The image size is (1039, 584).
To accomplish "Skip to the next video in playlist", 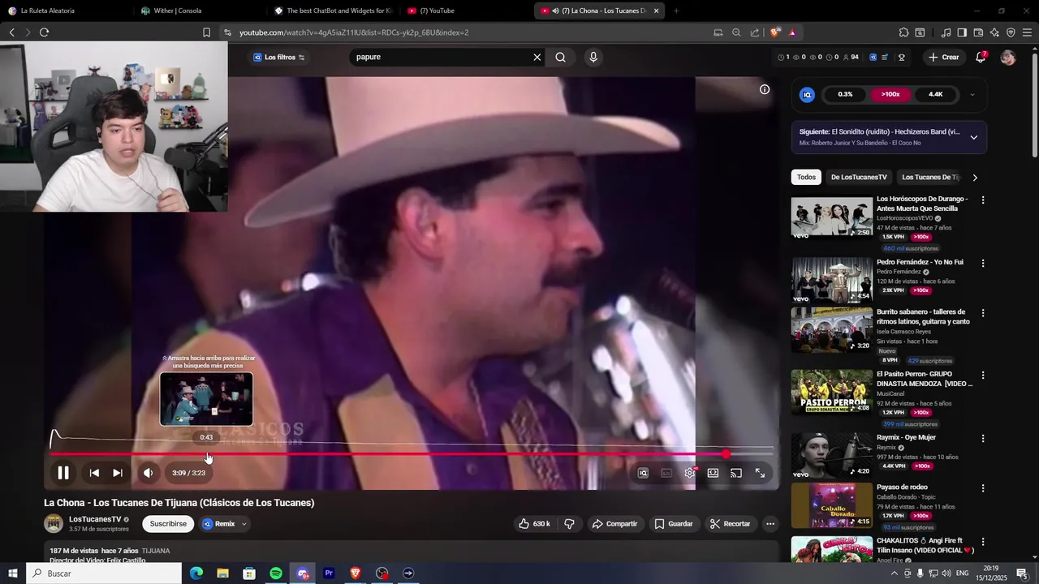I will pyautogui.click(x=118, y=473).
